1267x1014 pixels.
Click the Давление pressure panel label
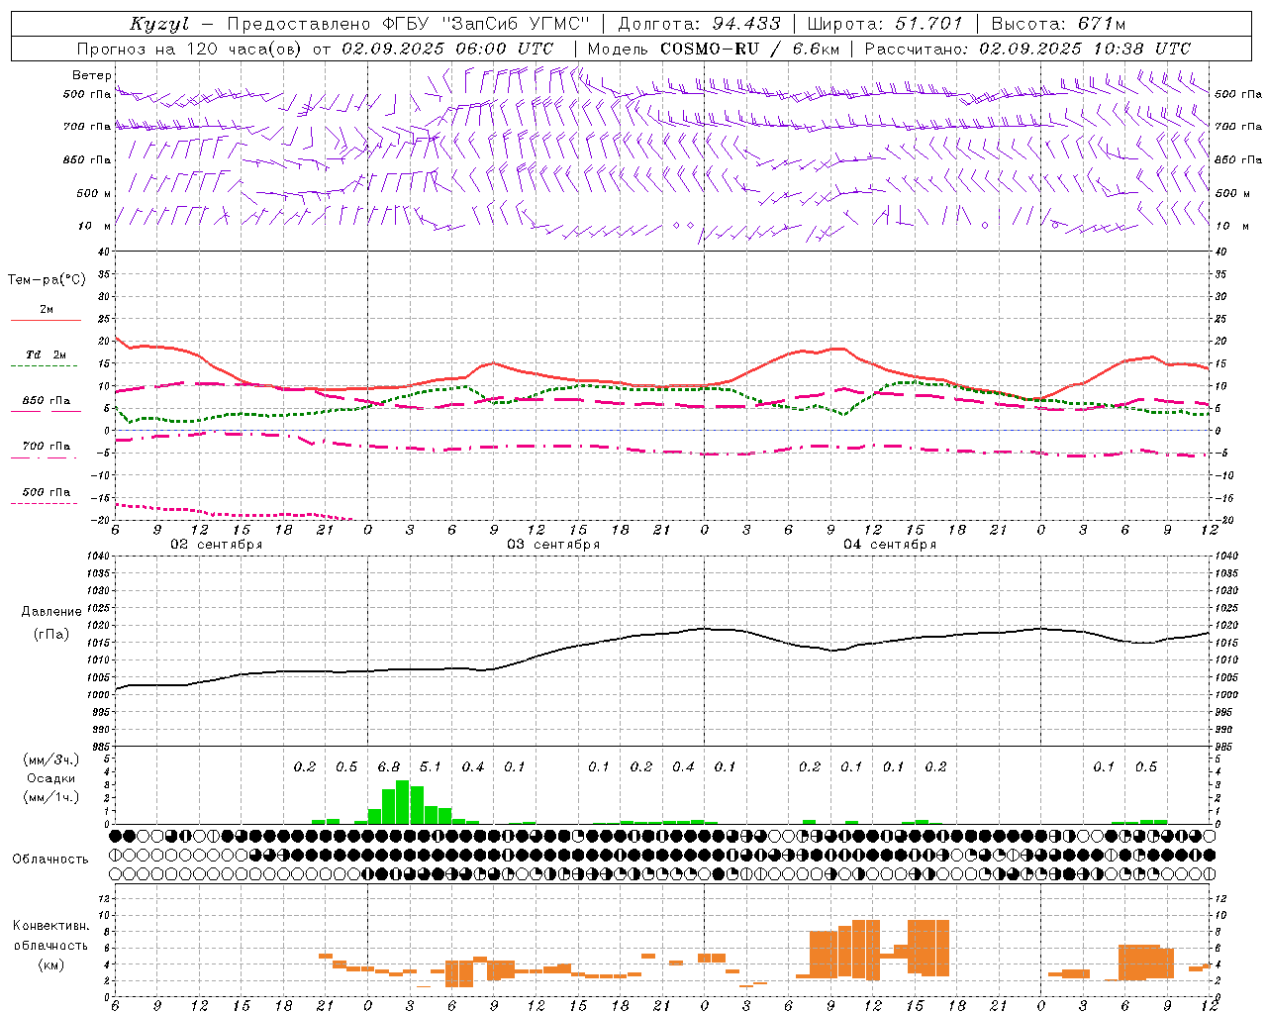tap(51, 612)
